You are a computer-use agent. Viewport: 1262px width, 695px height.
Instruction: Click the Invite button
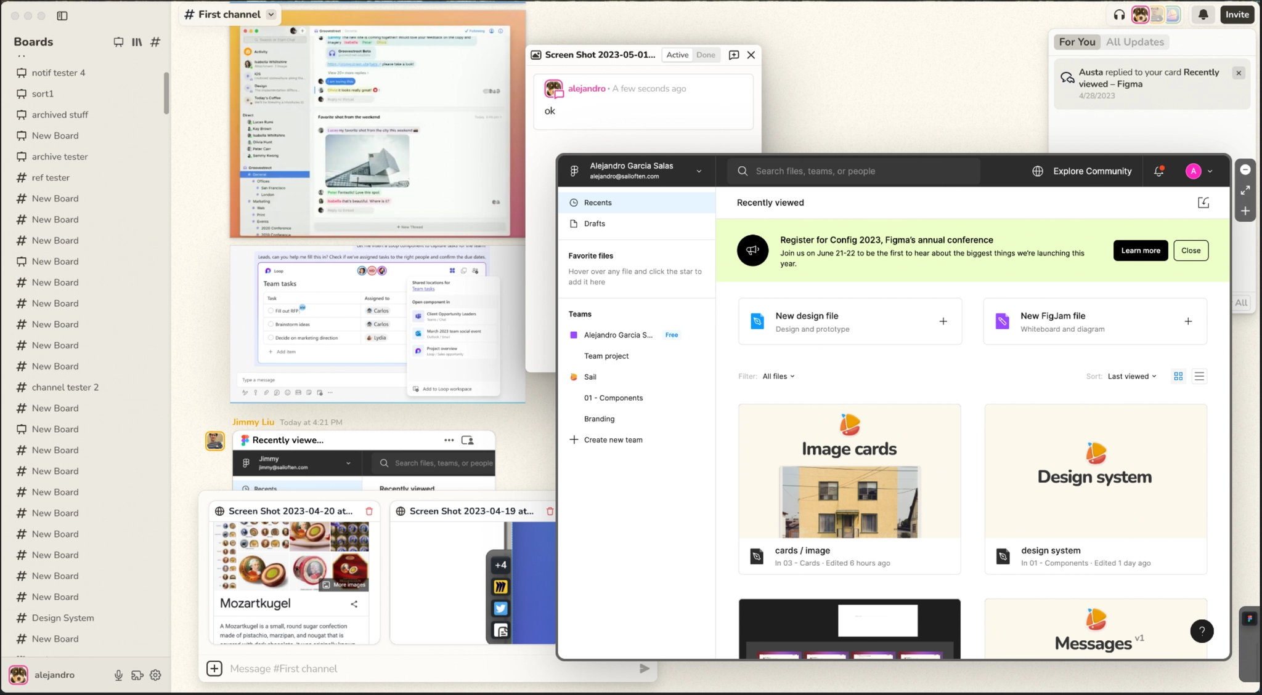click(1236, 14)
